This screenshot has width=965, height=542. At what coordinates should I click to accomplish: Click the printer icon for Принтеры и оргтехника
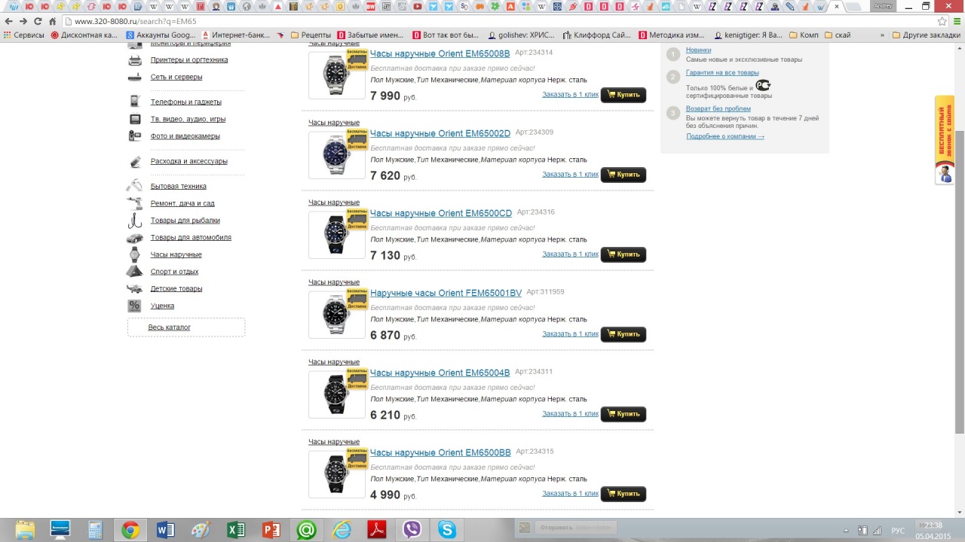135,60
